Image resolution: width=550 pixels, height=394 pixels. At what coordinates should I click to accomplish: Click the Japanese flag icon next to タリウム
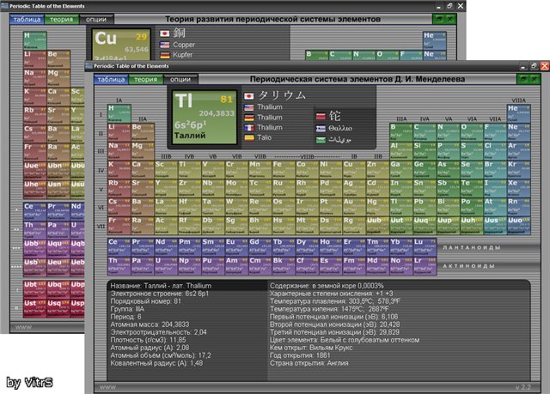tap(249, 95)
